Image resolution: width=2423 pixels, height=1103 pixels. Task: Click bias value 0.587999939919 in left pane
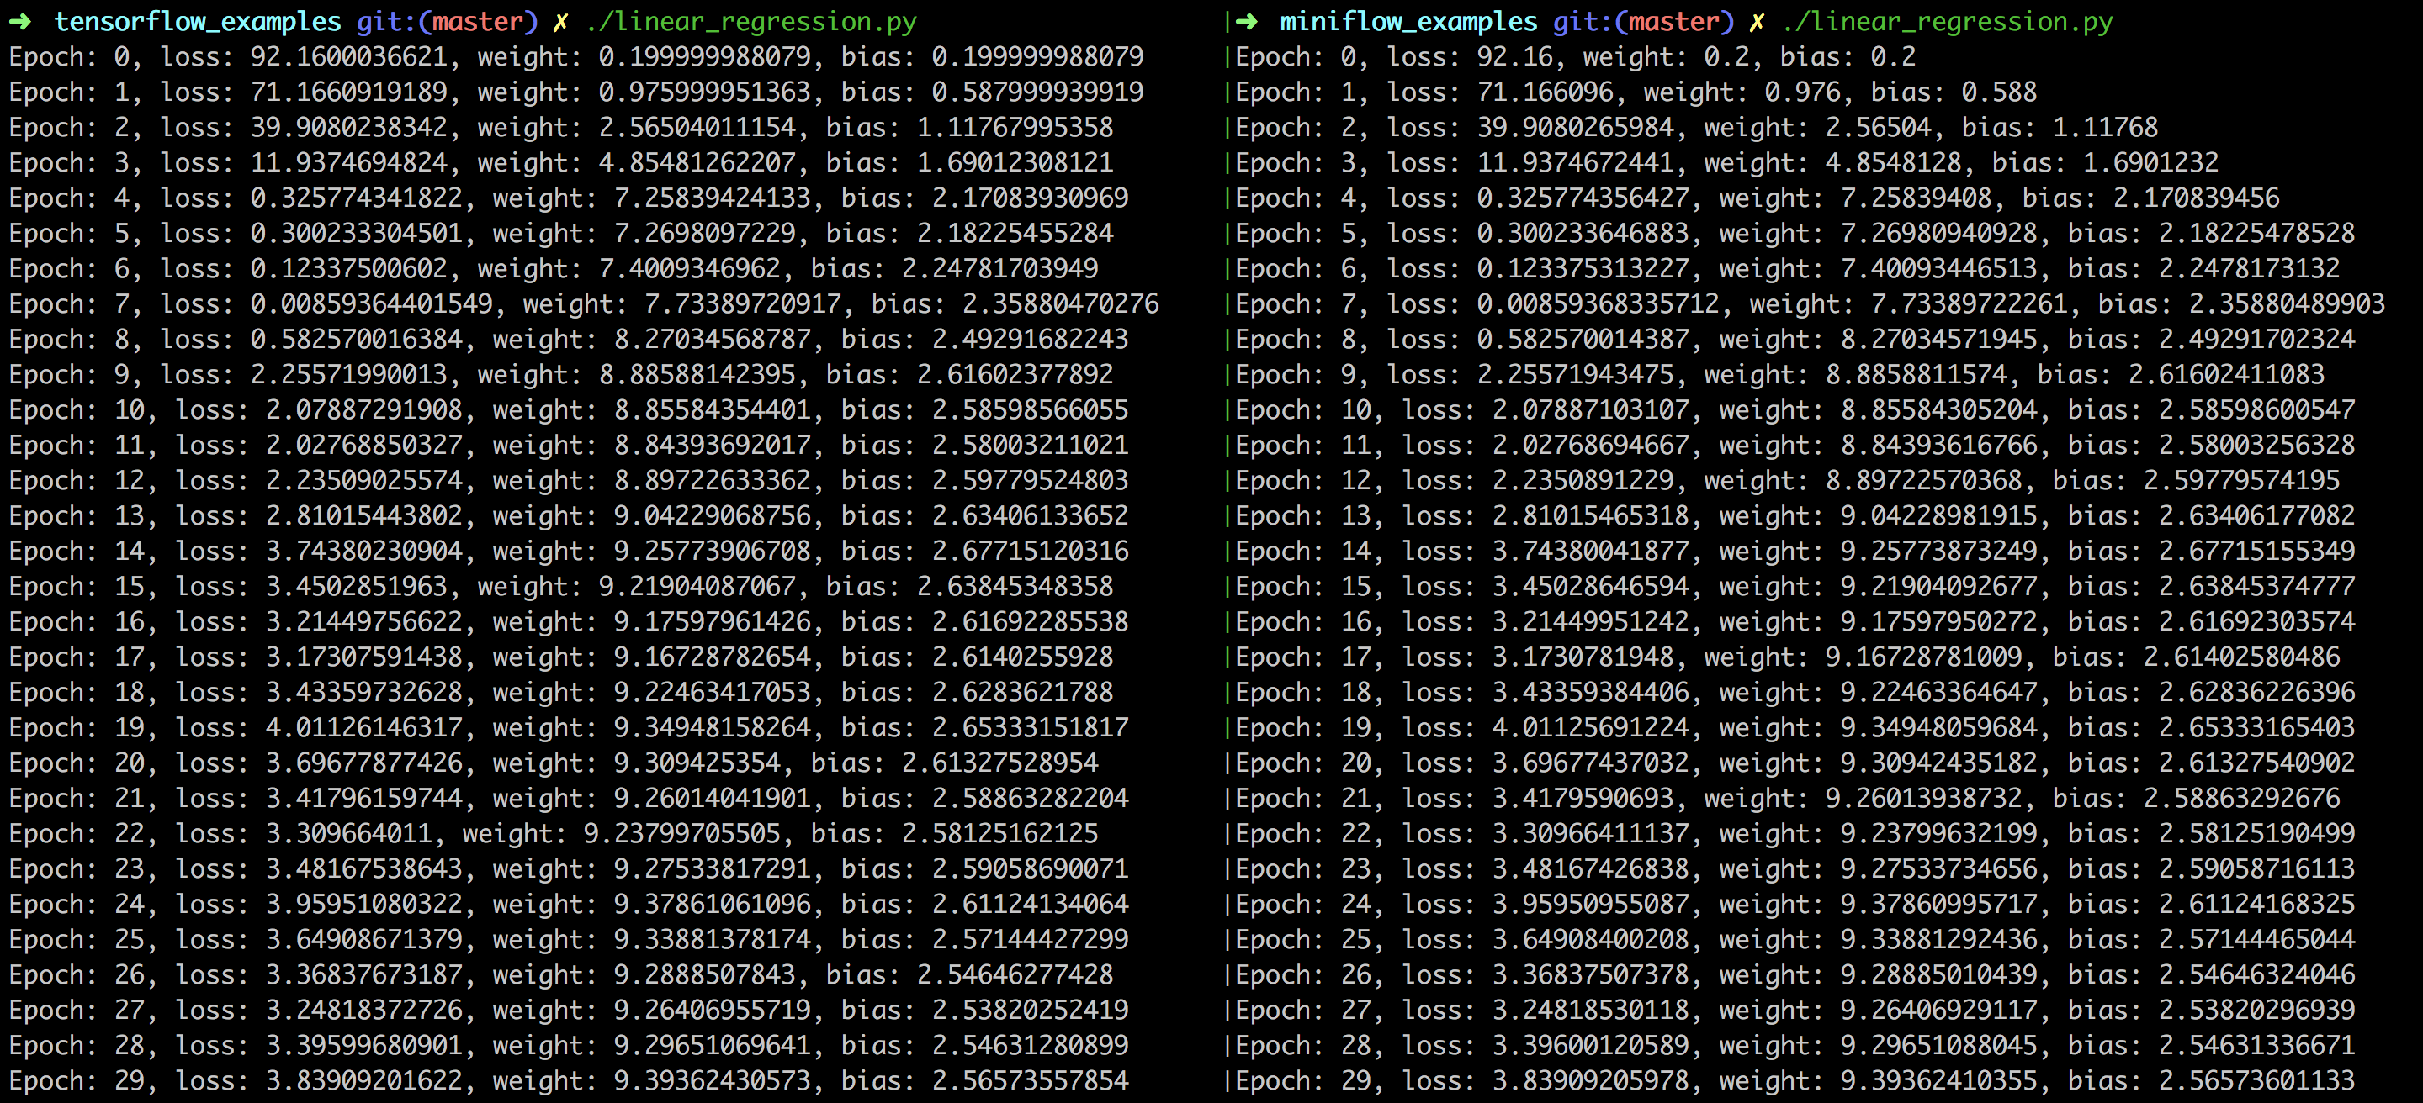click(x=1037, y=92)
